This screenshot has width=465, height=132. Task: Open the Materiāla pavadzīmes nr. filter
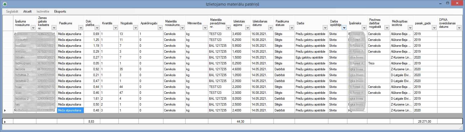[228, 28]
